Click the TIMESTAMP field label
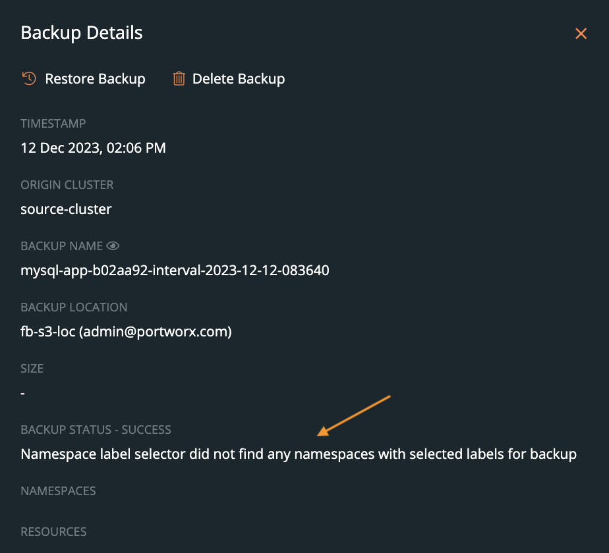609x553 pixels. (x=53, y=124)
